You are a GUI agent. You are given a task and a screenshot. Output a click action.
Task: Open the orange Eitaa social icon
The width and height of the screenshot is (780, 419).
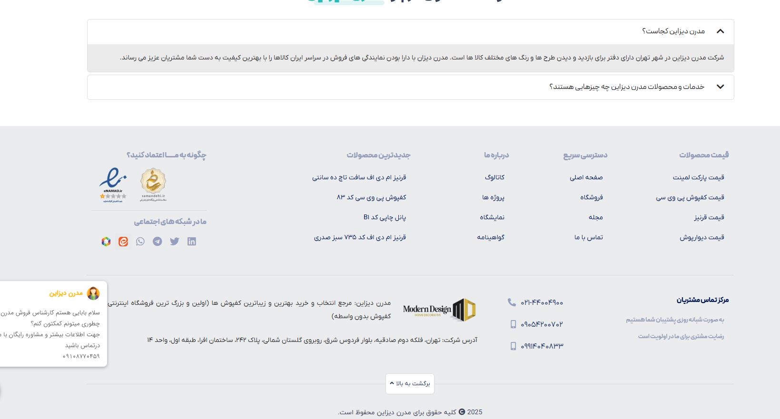(123, 242)
